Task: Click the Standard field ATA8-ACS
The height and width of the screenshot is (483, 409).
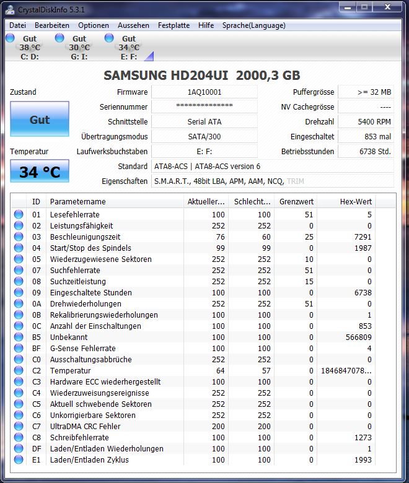Action: 273,166
